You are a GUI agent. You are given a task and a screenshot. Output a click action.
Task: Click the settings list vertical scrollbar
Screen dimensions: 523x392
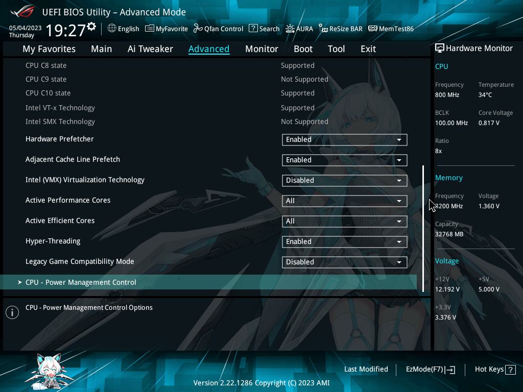pos(423,228)
